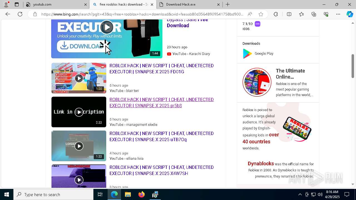Click the Dynablocks highlighted term
356x200 pixels.
pyautogui.click(x=261, y=164)
